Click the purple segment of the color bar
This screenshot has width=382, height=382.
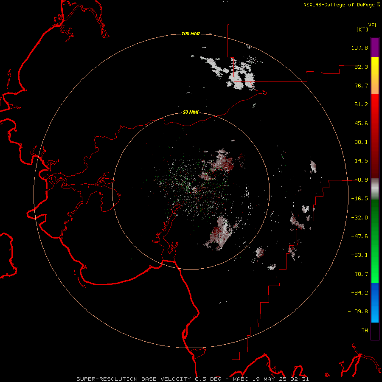coord(375,47)
